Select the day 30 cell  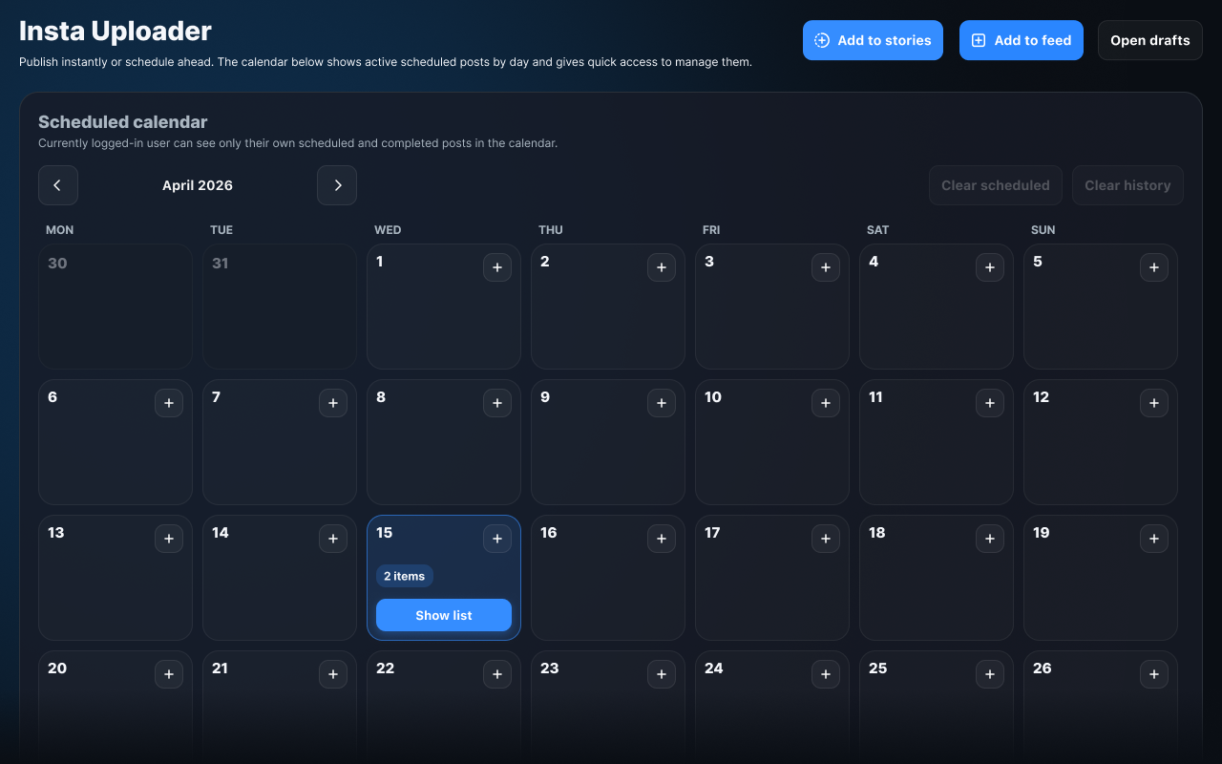coord(116,307)
